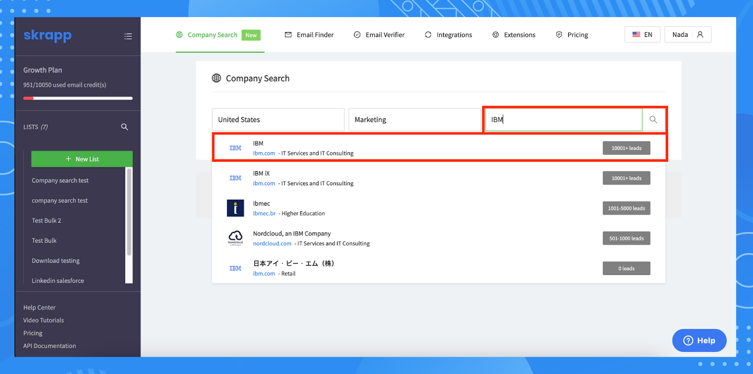Select the 'IBM iX' result name

tap(261, 173)
